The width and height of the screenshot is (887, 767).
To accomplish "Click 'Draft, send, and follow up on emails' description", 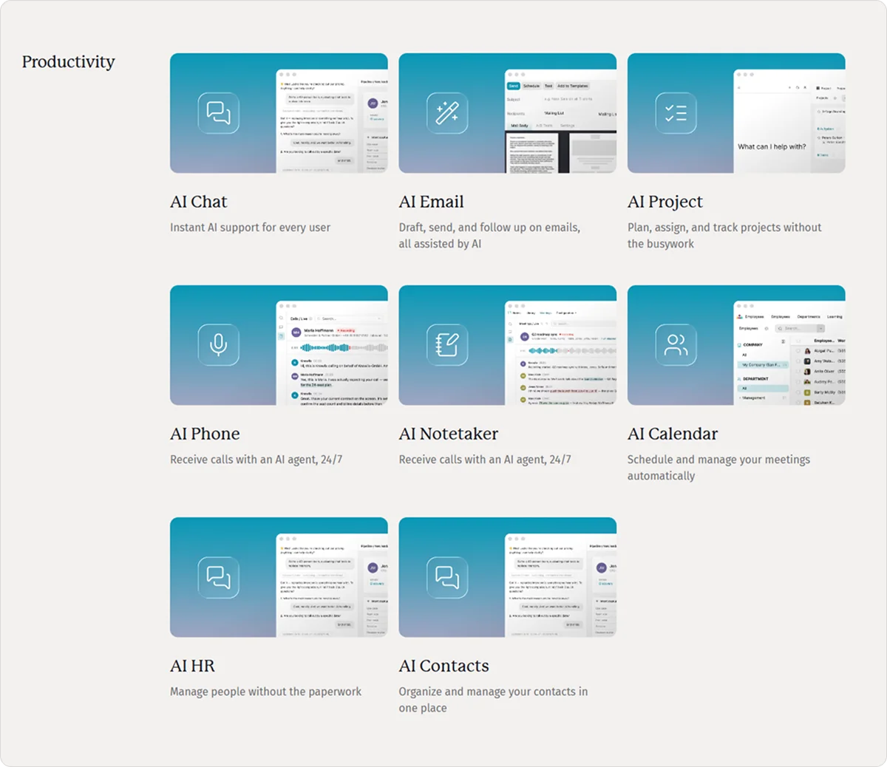I will 489,236.
